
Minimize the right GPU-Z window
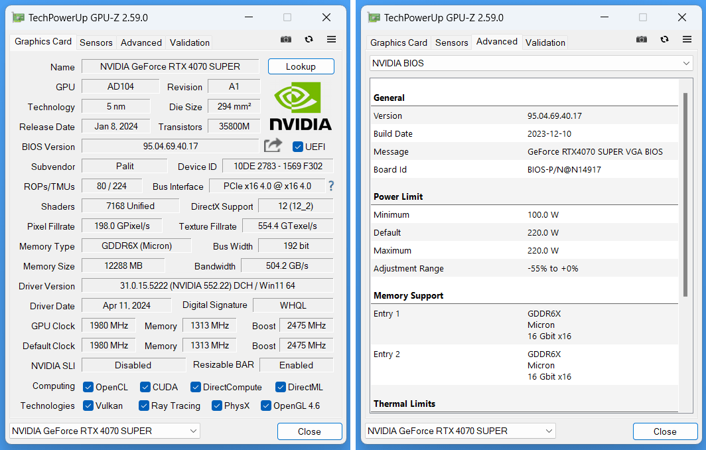604,17
